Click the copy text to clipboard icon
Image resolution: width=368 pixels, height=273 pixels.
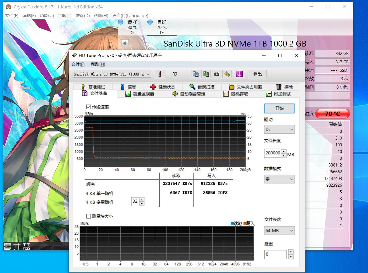pos(196,74)
